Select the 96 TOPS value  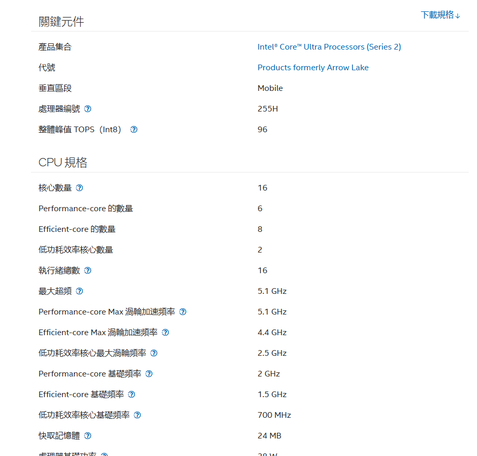262,130
